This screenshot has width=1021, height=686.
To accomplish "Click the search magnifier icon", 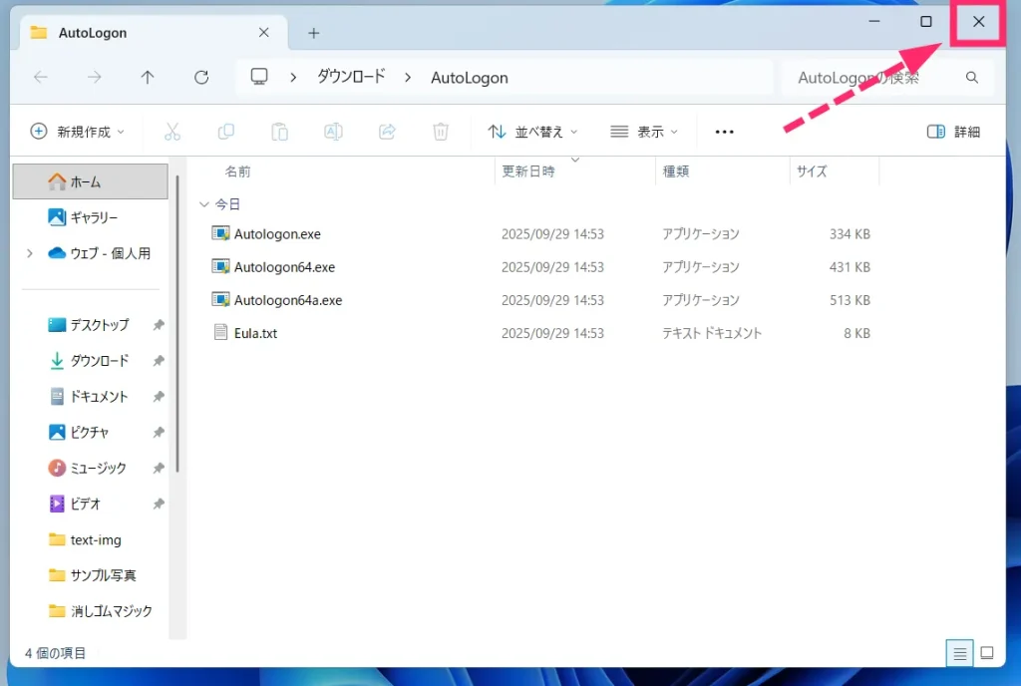I will coord(972,78).
